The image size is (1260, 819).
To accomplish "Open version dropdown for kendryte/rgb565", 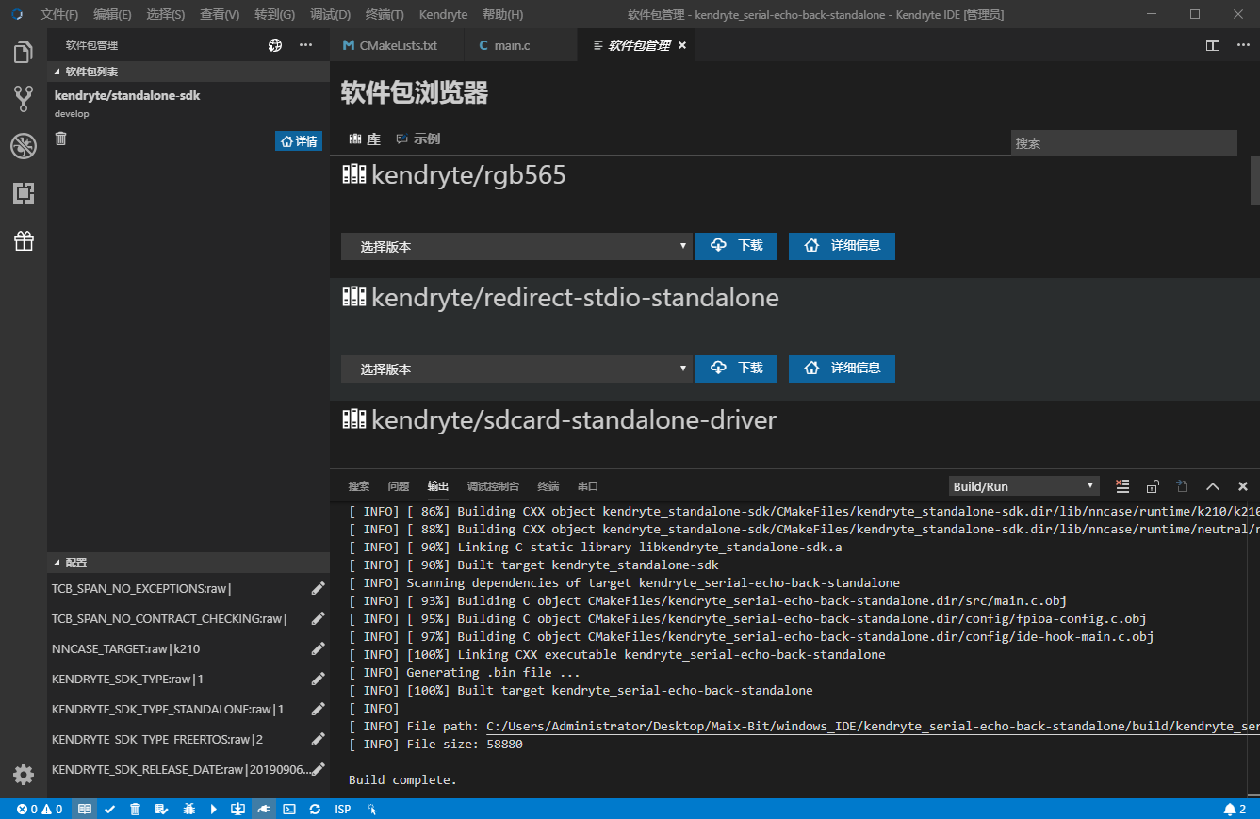I will pos(516,247).
